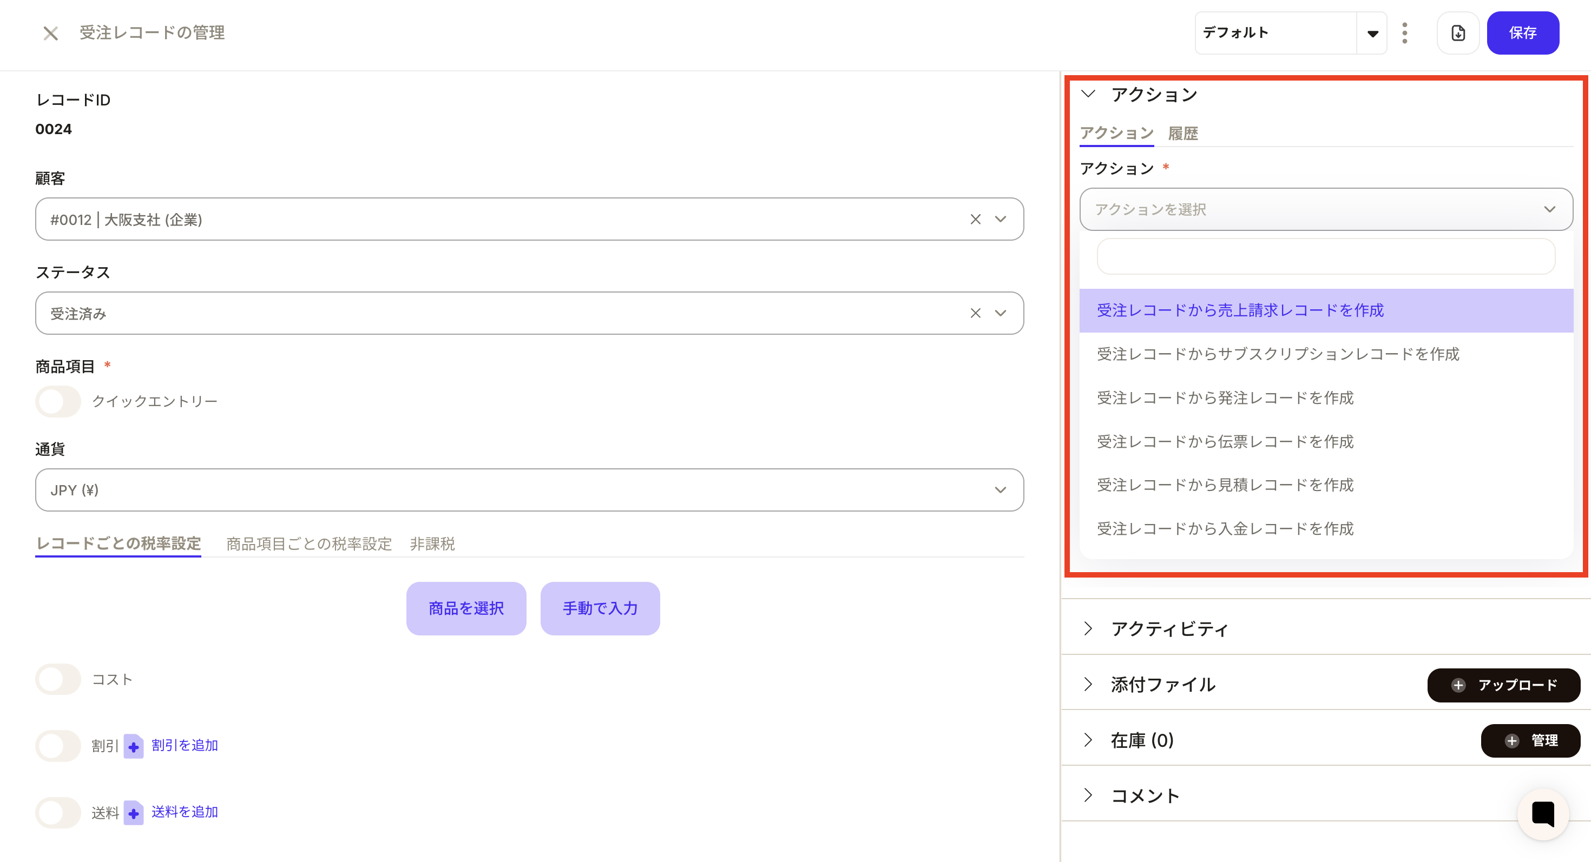Turn on the コスト toggle
The image size is (1591, 862).
[57, 679]
